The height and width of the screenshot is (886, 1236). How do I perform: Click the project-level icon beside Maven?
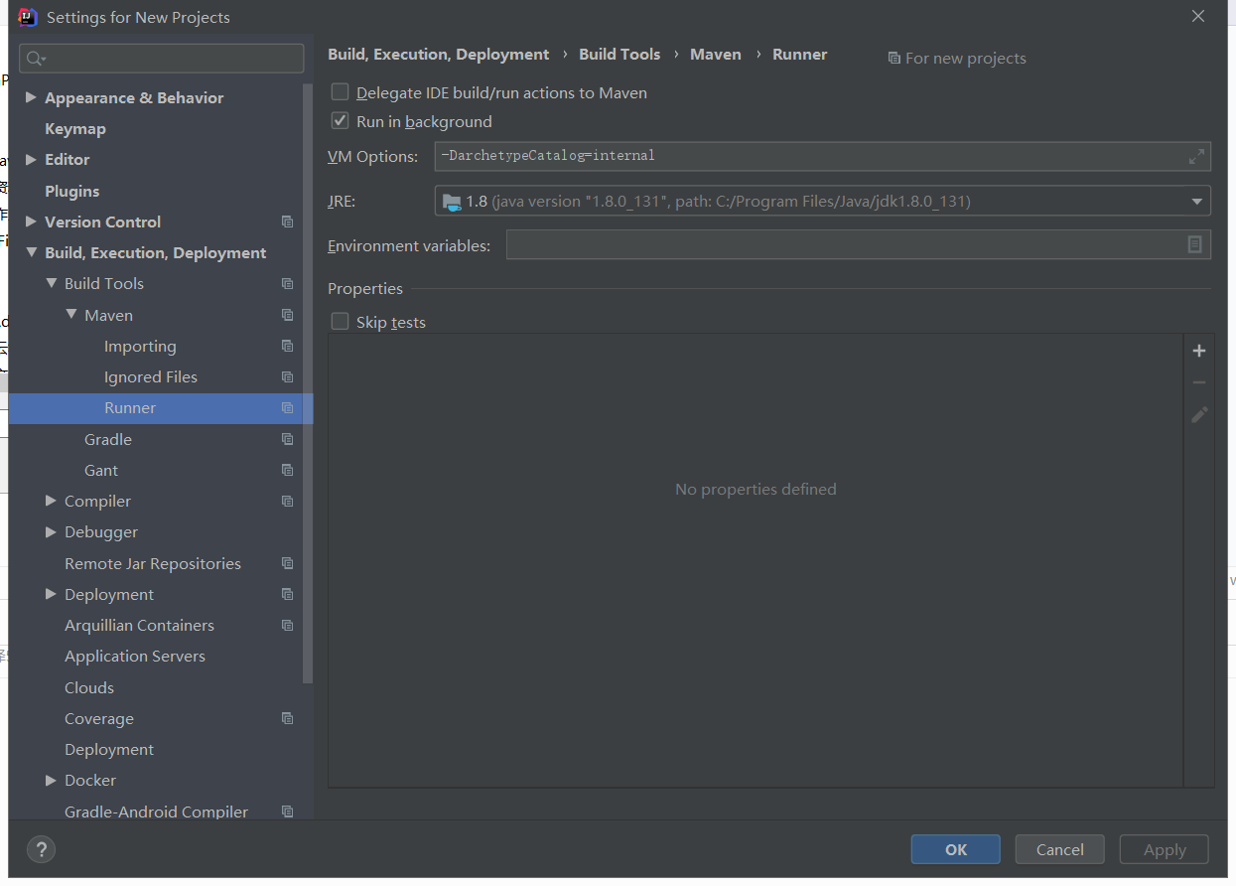[287, 315]
